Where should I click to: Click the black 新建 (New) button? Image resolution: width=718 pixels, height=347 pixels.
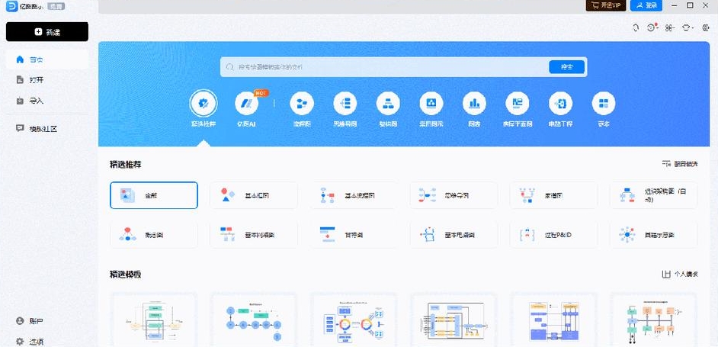point(47,31)
